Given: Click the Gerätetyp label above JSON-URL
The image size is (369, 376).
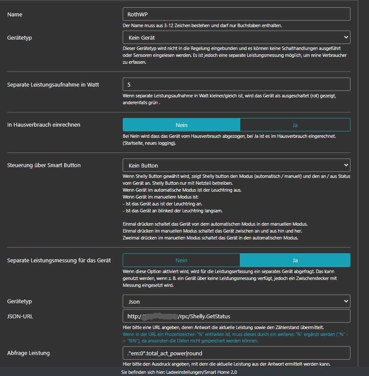Looking at the screenshot, I should point(19,301).
